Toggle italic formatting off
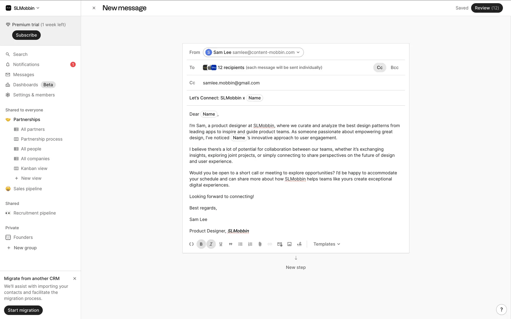Image resolution: width=511 pixels, height=319 pixels. point(211,244)
